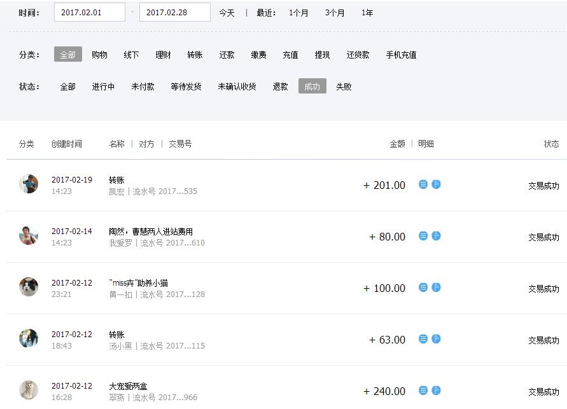Open details list icon for +201.00 transfer
Image resolution: width=567 pixels, height=409 pixels.
pyautogui.click(x=423, y=184)
